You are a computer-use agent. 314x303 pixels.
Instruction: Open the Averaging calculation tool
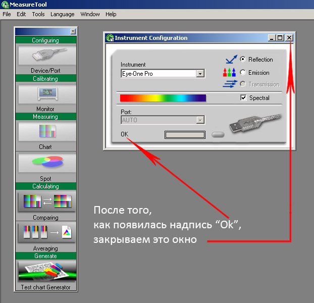[x=47, y=232]
